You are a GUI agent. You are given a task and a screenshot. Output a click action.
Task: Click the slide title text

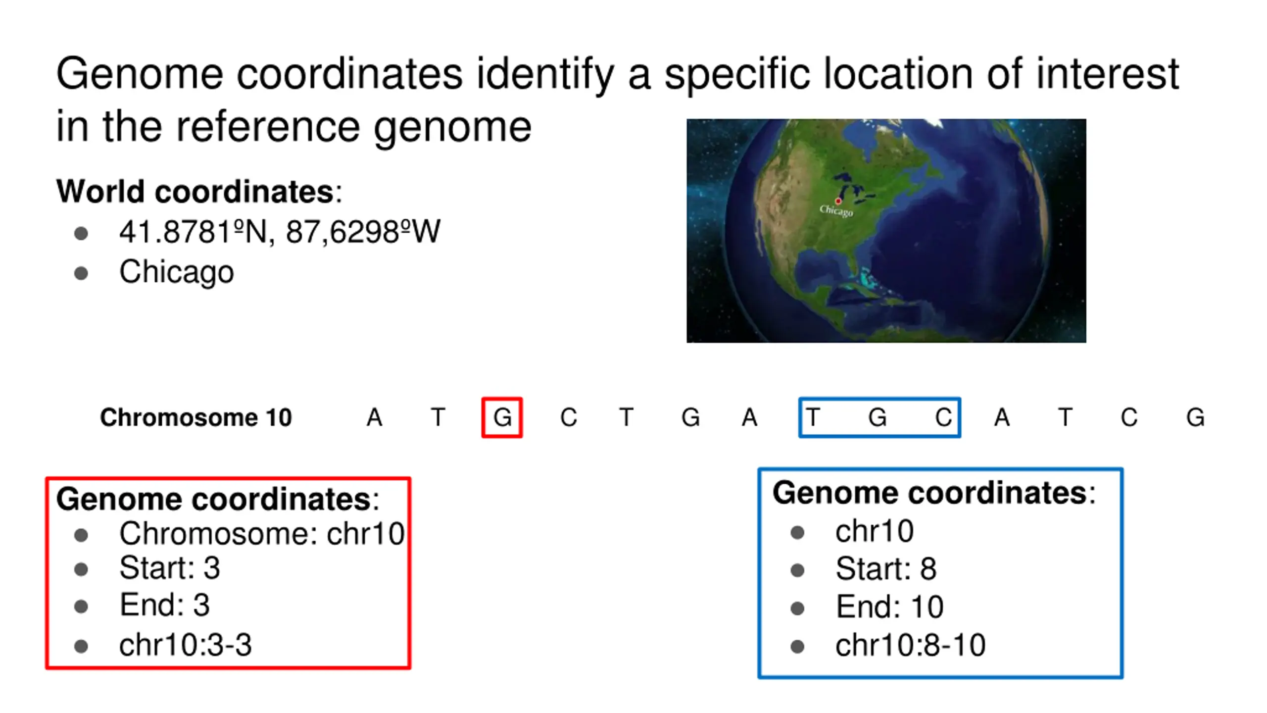click(x=617, y=99)
